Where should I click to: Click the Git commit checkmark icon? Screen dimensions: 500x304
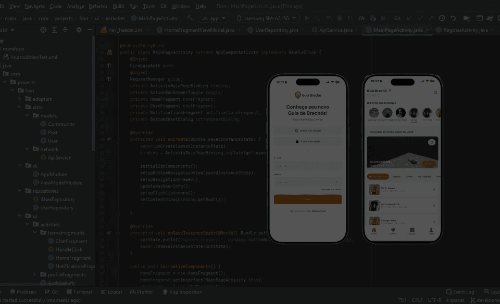(420, 17)
